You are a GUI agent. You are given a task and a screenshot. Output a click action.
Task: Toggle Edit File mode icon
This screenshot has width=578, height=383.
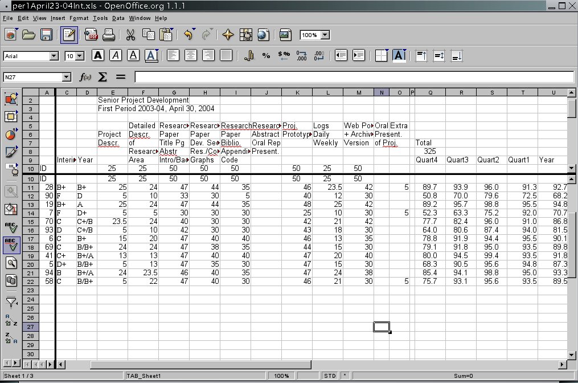[69, 35]
